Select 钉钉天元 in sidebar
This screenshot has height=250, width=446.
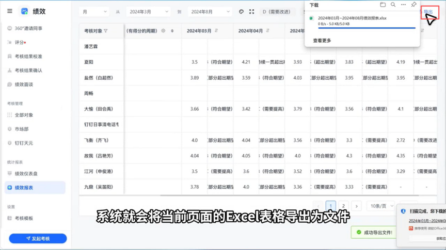(24, 143)
